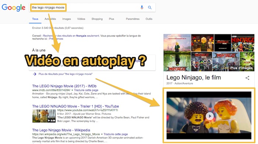Screen dimensions: 258x144
Task: Click the youtube.com/watch URL under trailer result
Action: point(88,110)
